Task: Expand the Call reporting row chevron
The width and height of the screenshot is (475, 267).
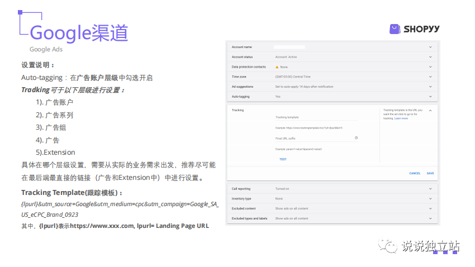Action: click(x=430, y=189)
